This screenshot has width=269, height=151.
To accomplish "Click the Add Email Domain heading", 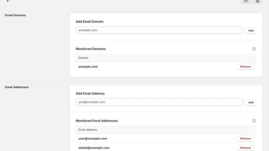I will click(x=89, y=21).
